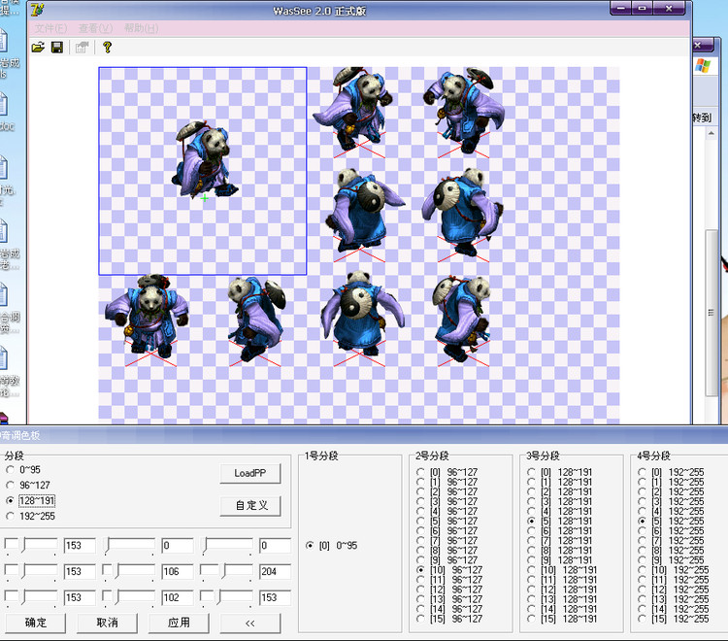Open help with the yellow question mark icon
The image size is (728, 641).
[x=107, y=47]
